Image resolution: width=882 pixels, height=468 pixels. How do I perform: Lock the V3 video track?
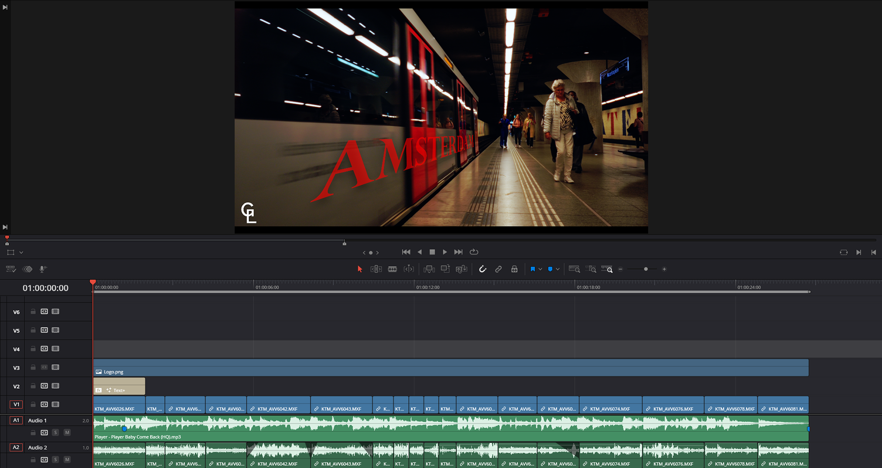point(33,368)
